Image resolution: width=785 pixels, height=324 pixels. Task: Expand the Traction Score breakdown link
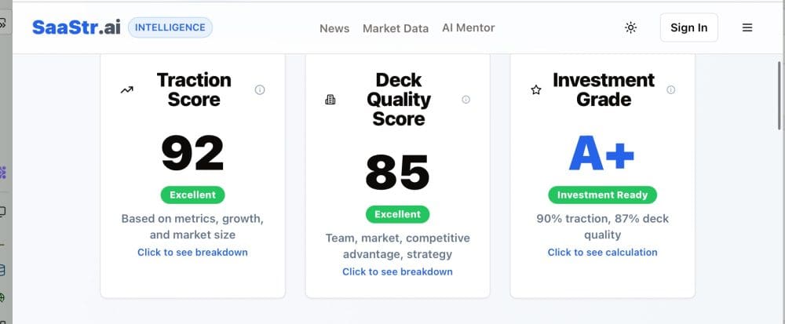(x=192, y=253)
